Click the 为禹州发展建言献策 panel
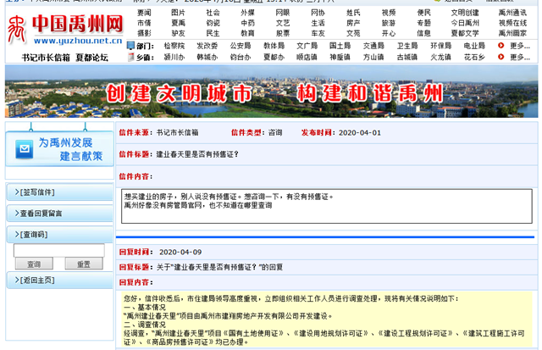Image resolution: width=542 pixels, height=350 pixels. 59,148
